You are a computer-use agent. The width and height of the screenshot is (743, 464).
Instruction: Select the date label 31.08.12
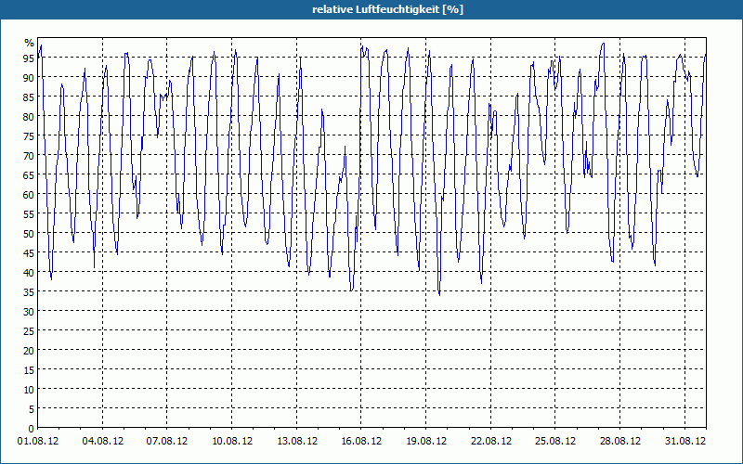684,441
